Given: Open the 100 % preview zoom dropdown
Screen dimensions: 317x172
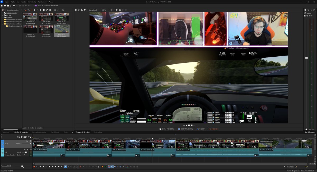Looking at the screenshot, I should [109, 10].
